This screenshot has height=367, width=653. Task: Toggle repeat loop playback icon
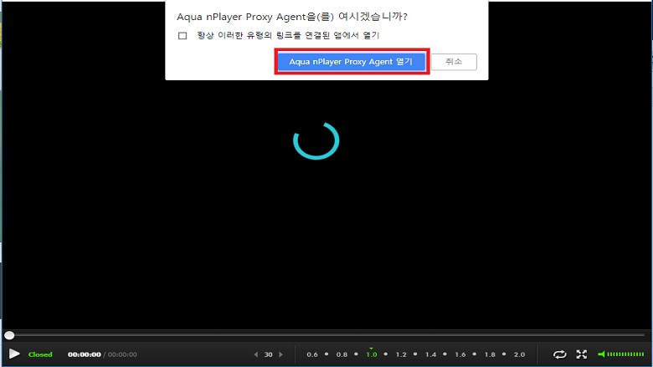pos(560,354)
